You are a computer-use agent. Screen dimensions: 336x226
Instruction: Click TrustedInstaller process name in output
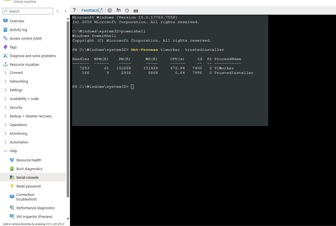point(234,73)
